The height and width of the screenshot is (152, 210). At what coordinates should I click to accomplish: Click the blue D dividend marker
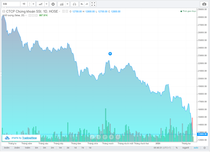point(110,54)
